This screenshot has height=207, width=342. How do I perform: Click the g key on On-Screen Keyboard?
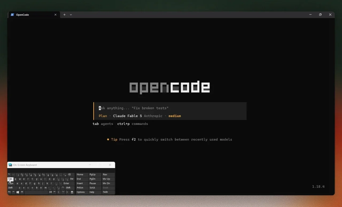(34, 184)
